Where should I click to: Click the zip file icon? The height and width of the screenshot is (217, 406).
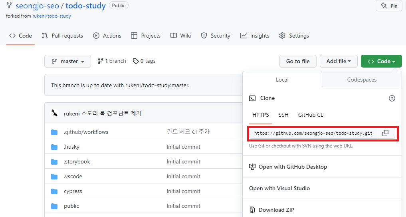point(252,210)
